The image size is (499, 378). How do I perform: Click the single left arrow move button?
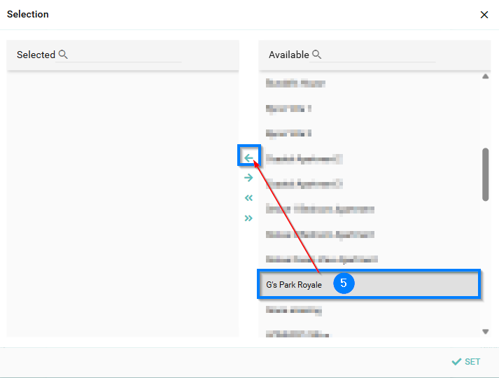pyautogui.click(x=248, y=157)
